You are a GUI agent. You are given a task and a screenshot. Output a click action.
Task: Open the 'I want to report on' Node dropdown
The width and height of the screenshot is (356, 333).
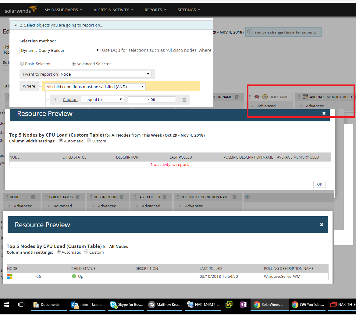pos(105,74)
